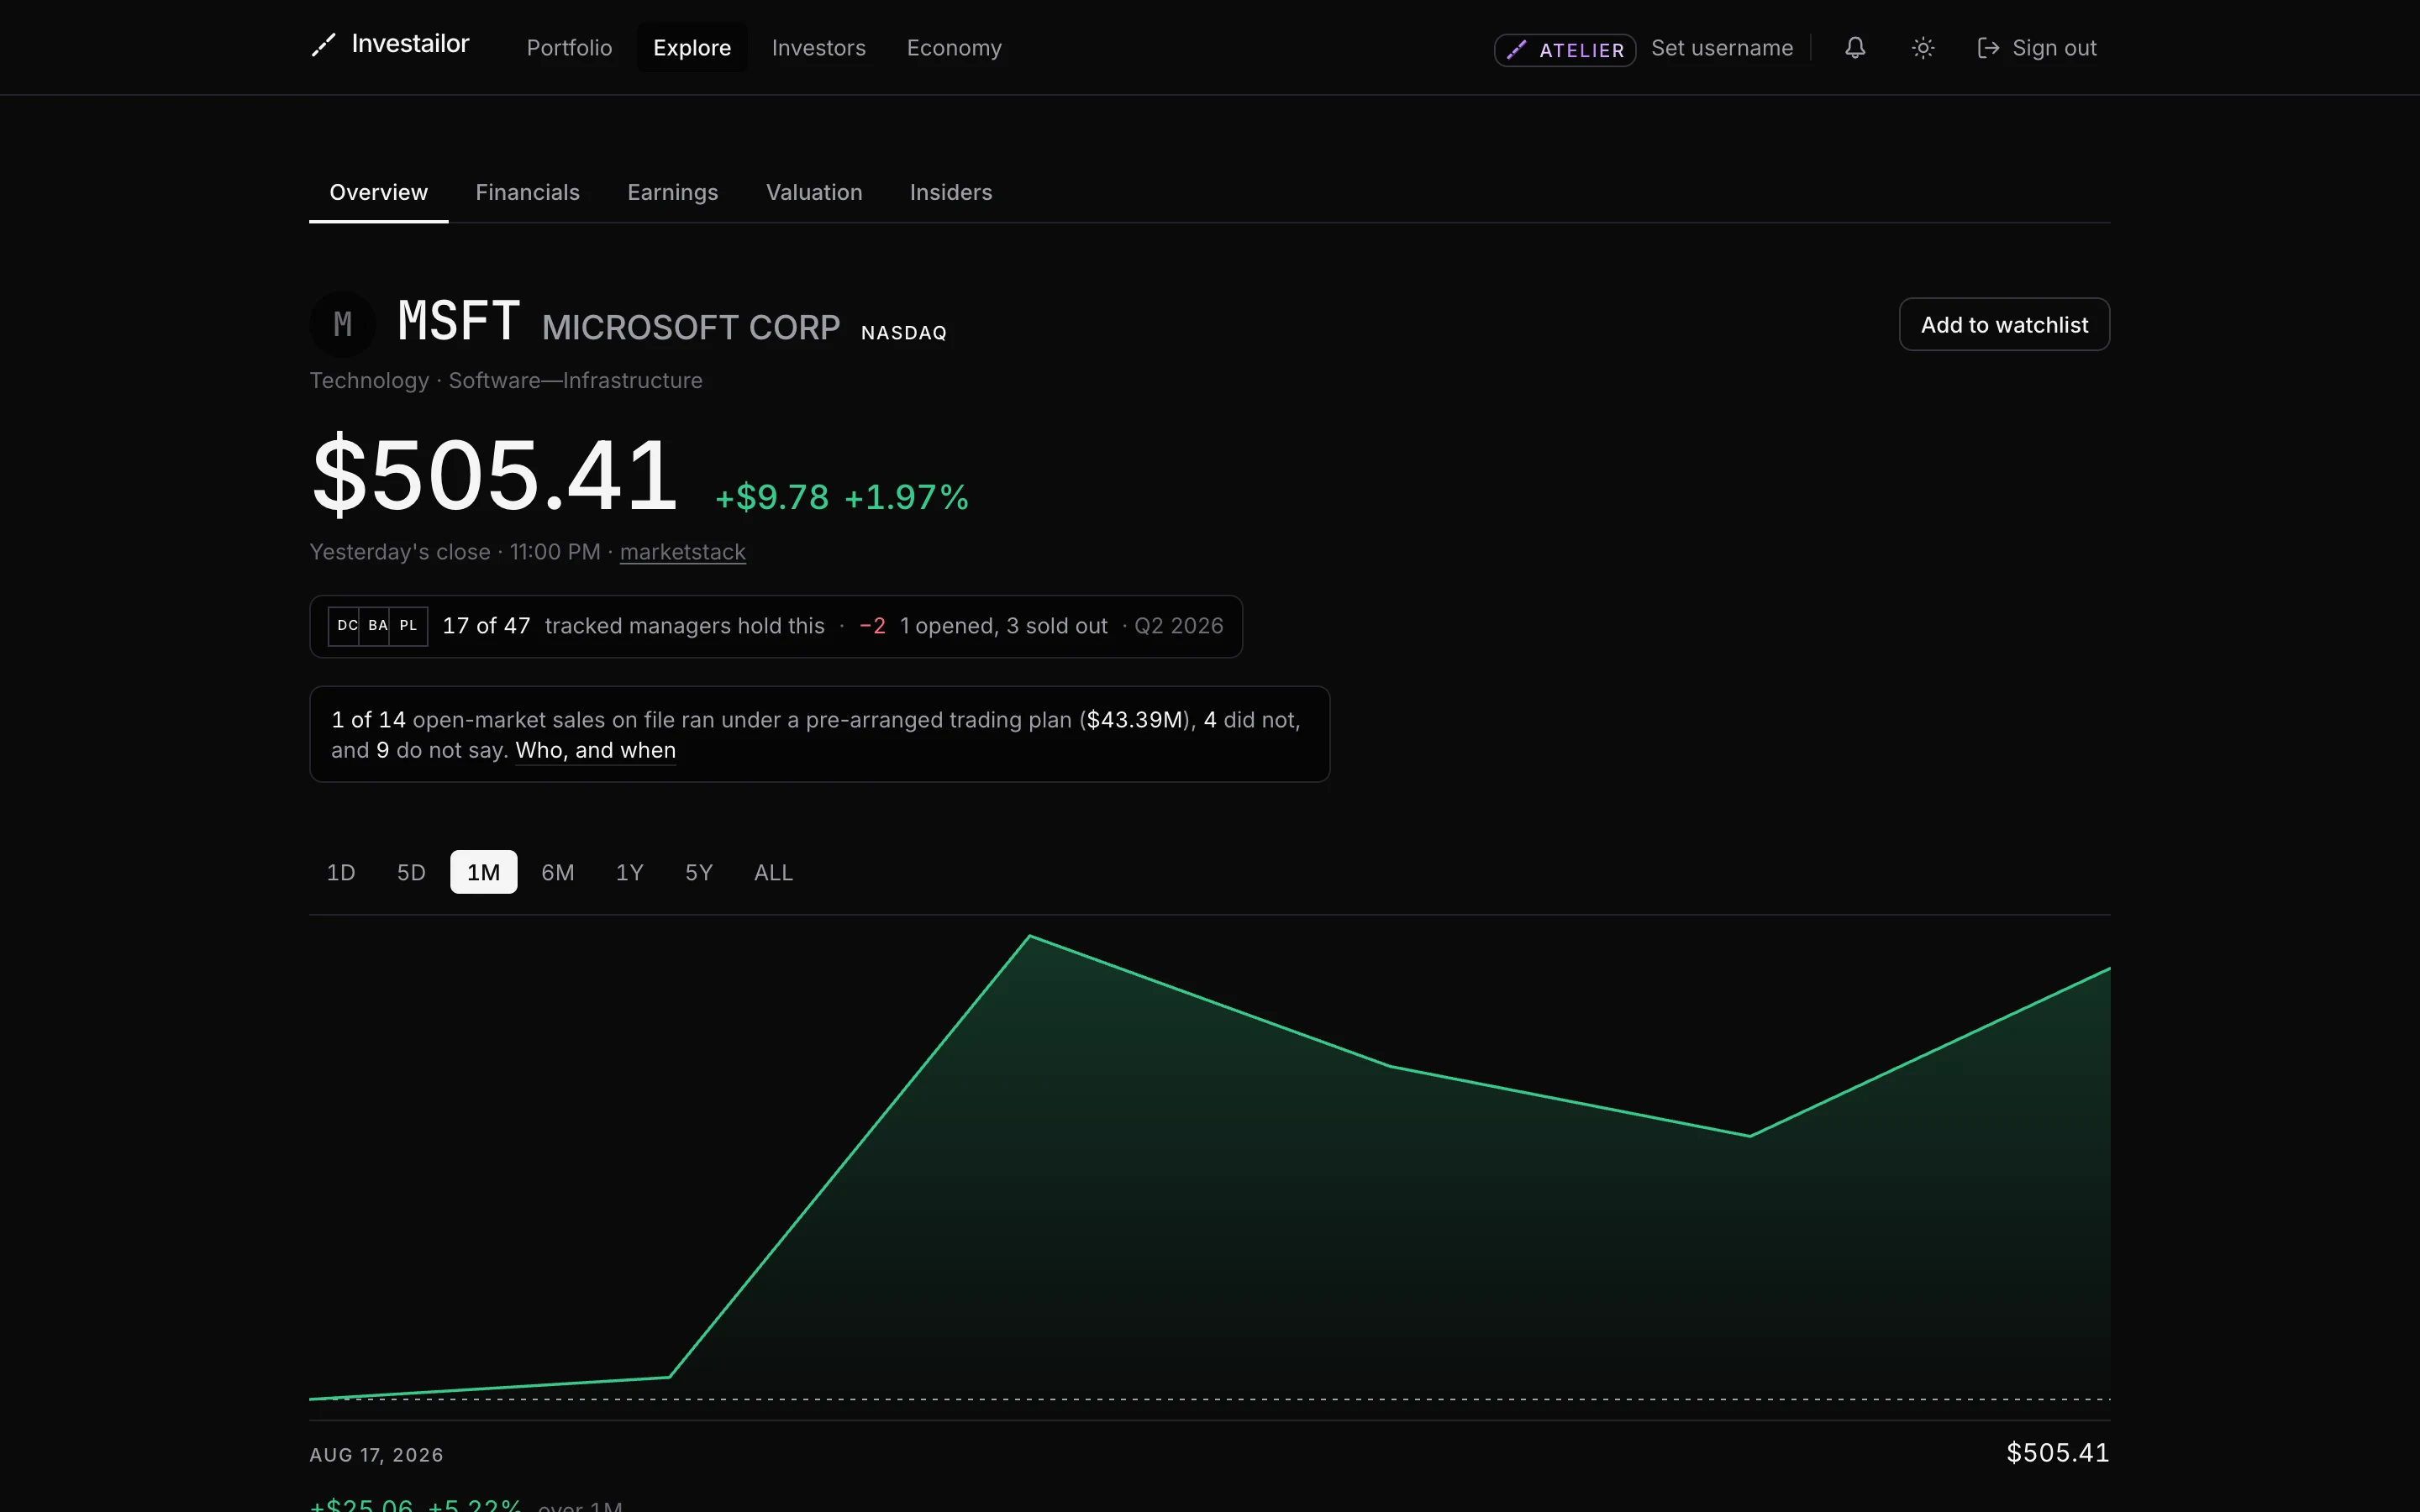Click the Q2 2026 label

pyautogui.click(x=1178, y=626)
